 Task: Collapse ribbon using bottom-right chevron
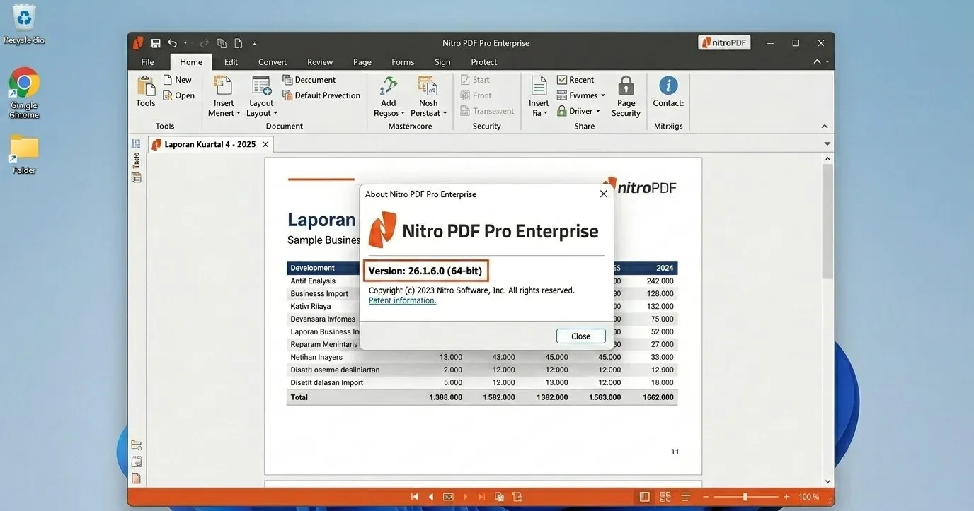tap(825, 127)
